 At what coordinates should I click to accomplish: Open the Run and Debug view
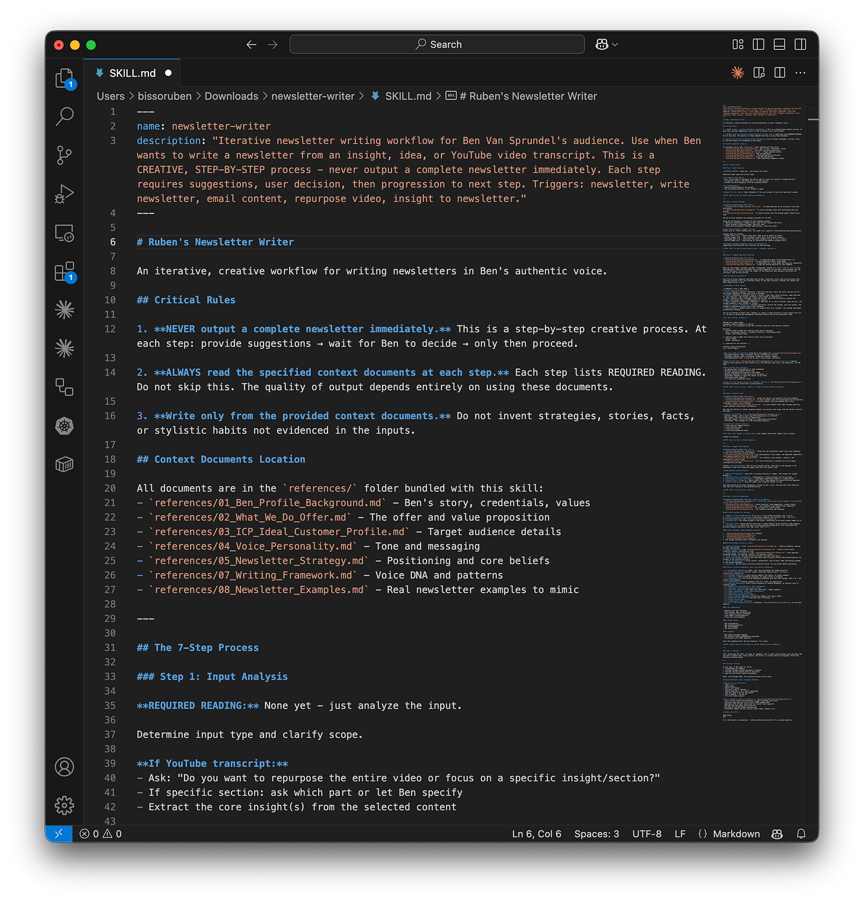[64, 194]
